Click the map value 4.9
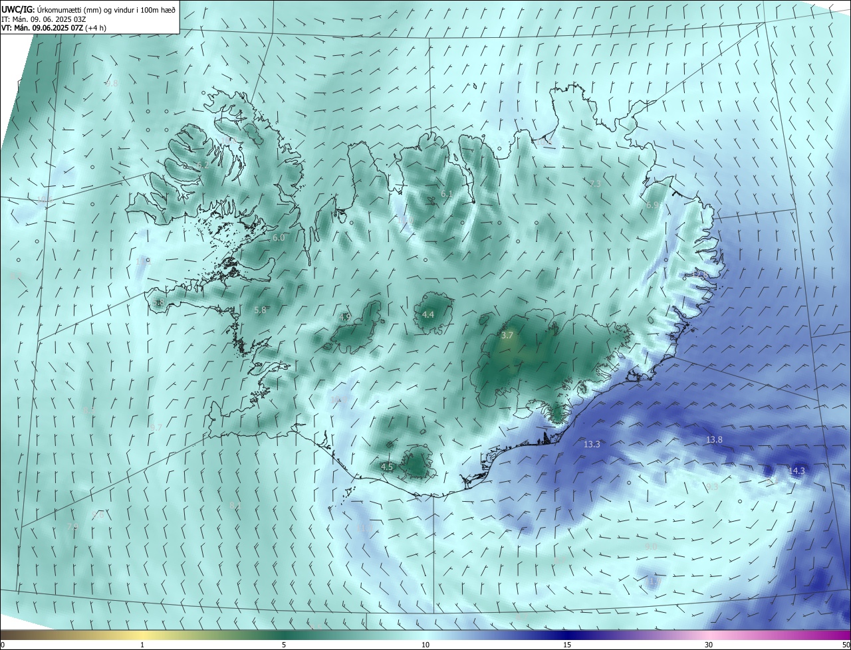The height and width of the screenshot is (650, 851). click(x=345, y=318)
